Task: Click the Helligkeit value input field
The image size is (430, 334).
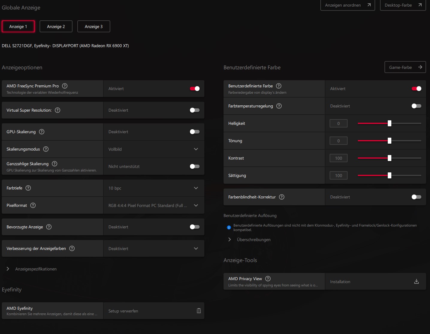Action: tap(339, 123)
